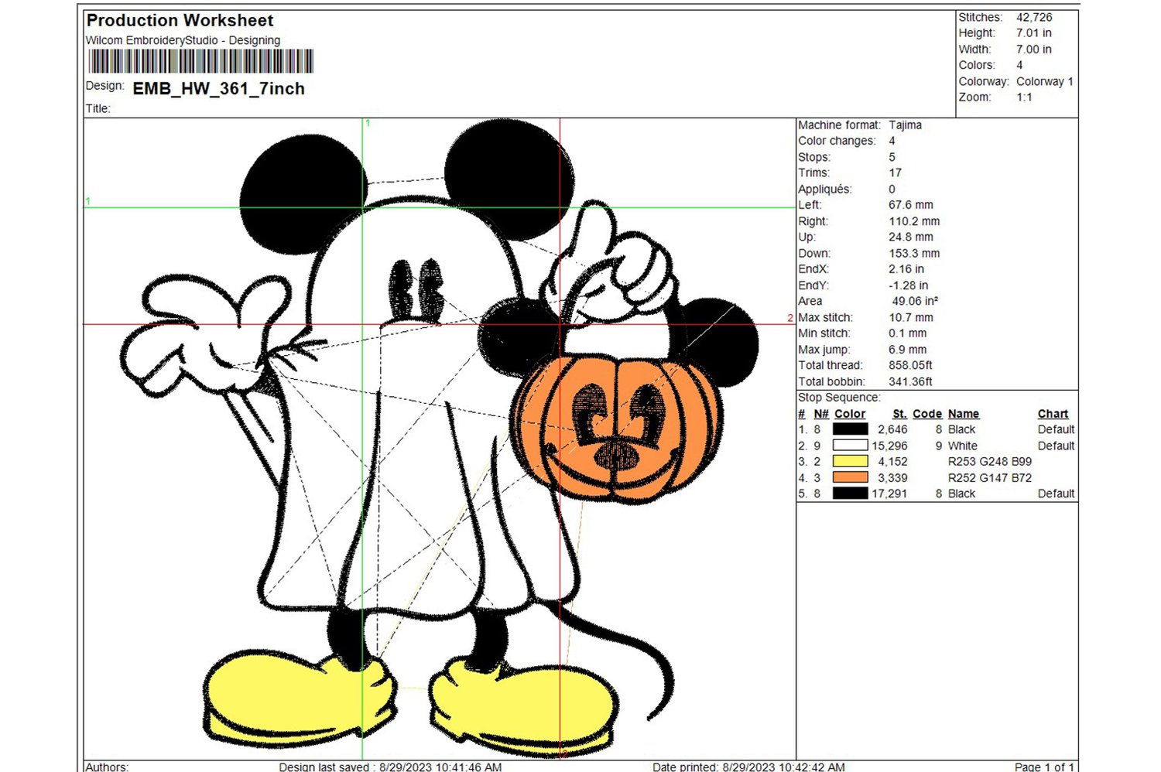Select the '4' value beside 'Colors:'
1161x772 pixels.
tap(1019, 65)
